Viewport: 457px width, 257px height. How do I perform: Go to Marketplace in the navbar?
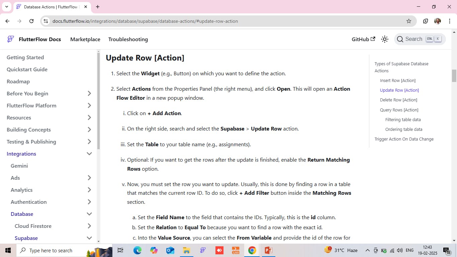click(x=85, y=39)
